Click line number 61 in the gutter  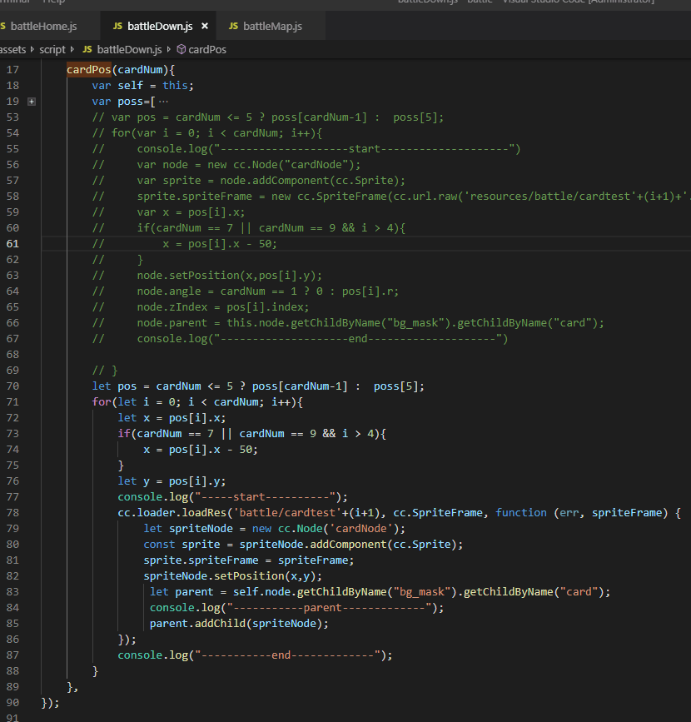click(x=12, y=244)
